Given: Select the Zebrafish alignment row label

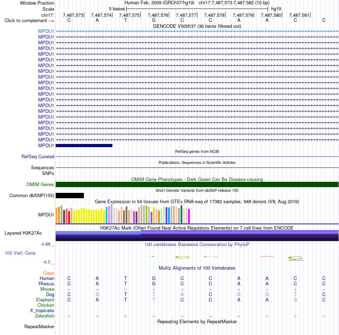Looking at the screenshot, I should click(x=44, y=316).
